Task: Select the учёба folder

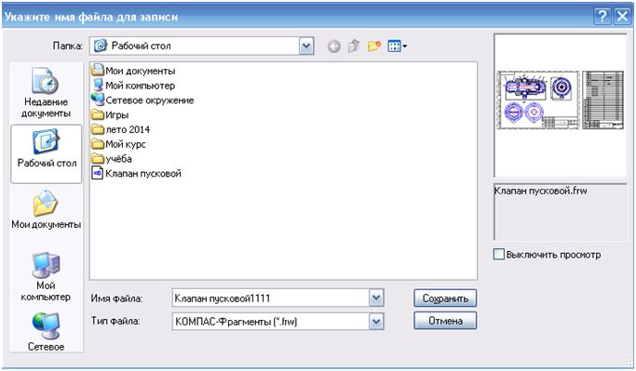Action: pyautogui.click(x=112, y=159)
